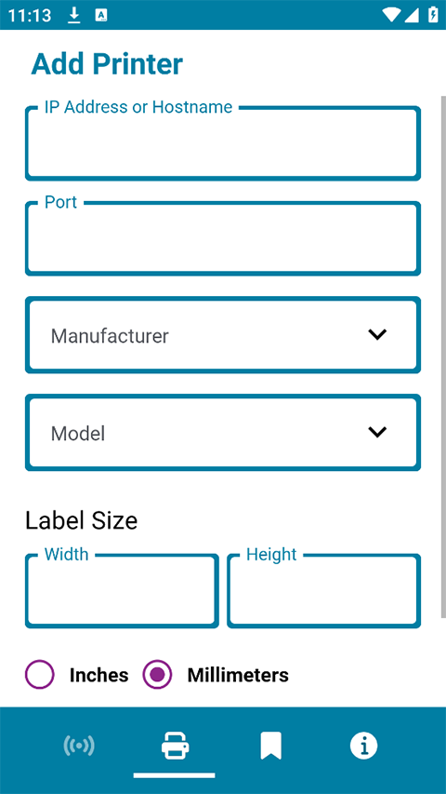The image size is (446, 794).
Task: Select the Millimeters radio button
Action: (x=157, y=675)
